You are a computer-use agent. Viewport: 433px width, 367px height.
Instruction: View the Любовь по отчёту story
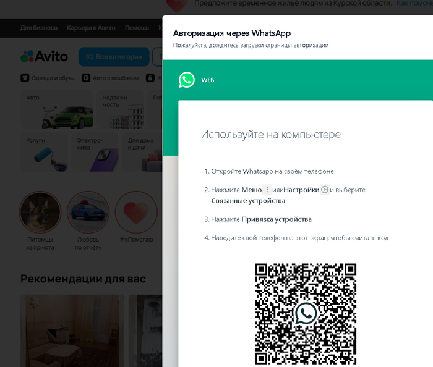click(88, 213)
